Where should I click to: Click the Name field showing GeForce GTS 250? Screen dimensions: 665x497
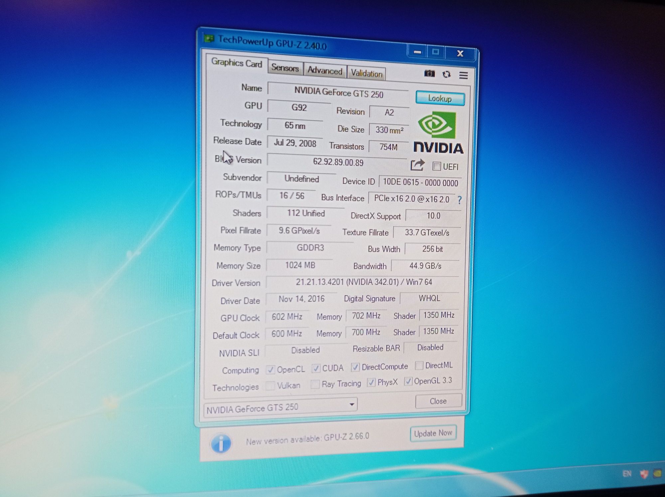(338, 92)
